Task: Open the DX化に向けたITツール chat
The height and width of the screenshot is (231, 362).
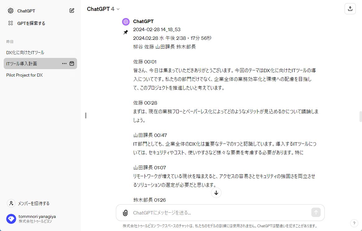Action: [x=25, y=53]
